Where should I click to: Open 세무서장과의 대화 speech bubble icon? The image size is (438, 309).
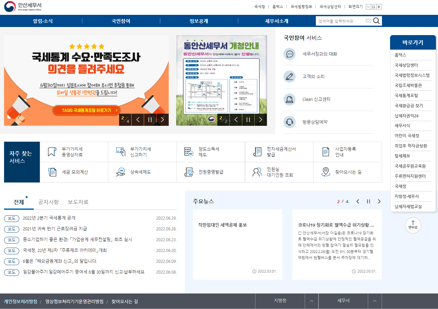(289, 54)
